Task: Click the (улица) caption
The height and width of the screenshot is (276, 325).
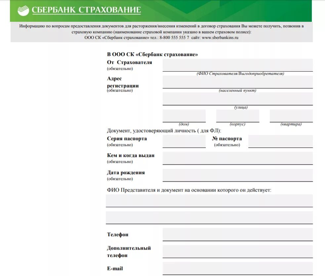Action: coord(241,107)
